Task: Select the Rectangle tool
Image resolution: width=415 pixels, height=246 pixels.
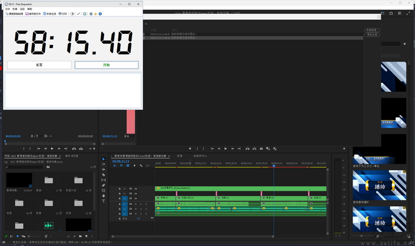Action: (103, 191)
